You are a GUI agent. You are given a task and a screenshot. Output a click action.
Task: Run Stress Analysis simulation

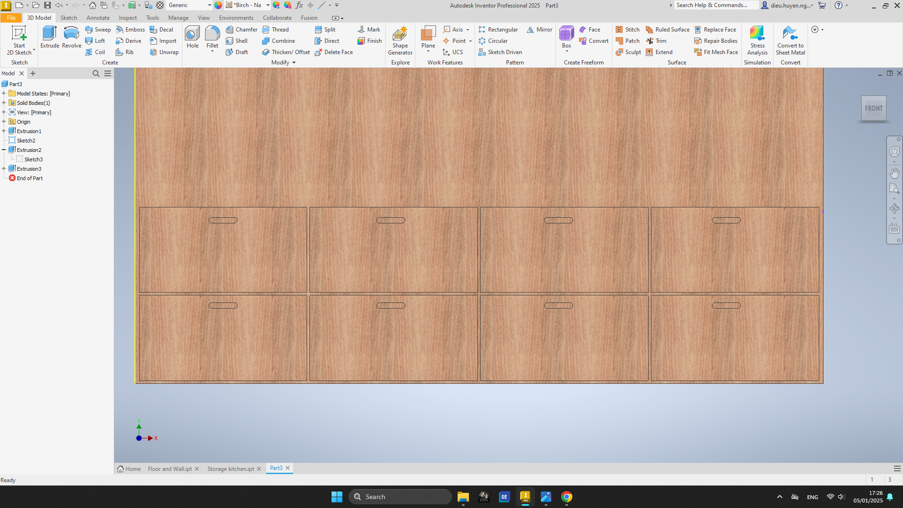click(x=757, y=40)
